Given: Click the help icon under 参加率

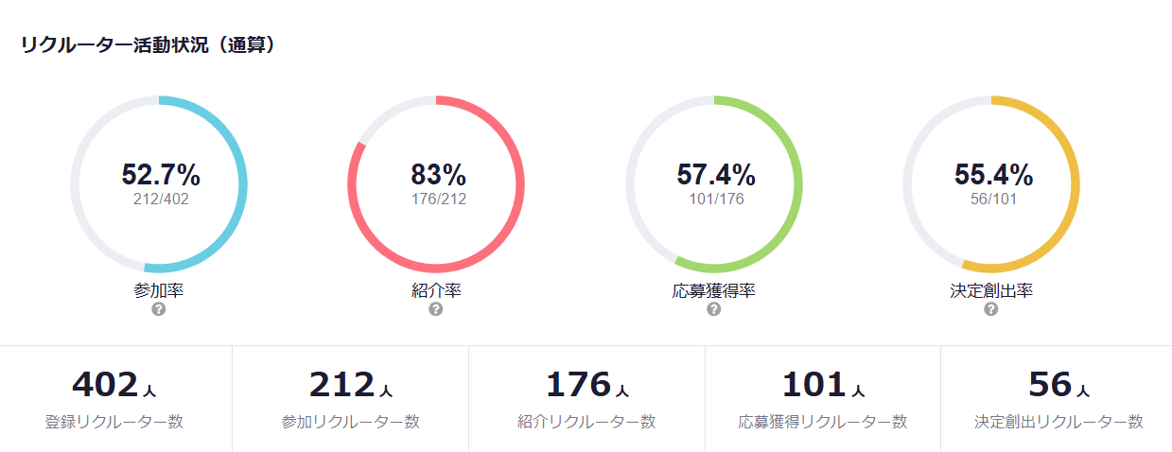Looking at the screenshot, I should pyautogui.click(x=159, y=309).
